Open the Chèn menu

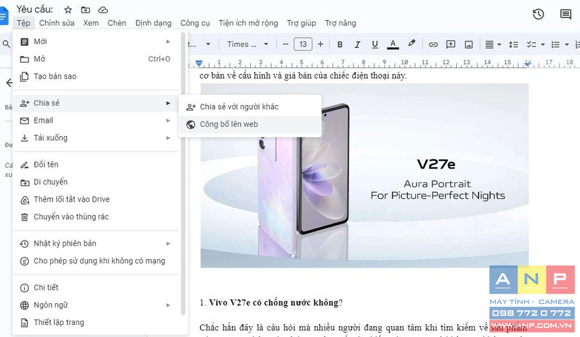tap(117, 23)
